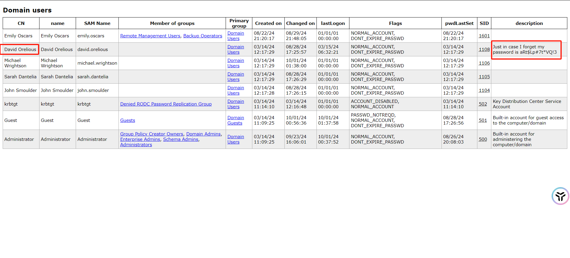The height and width of the screenshot is (258, 570).
Task: Open the Backup Operators group link
Action: tap(202, 36)
